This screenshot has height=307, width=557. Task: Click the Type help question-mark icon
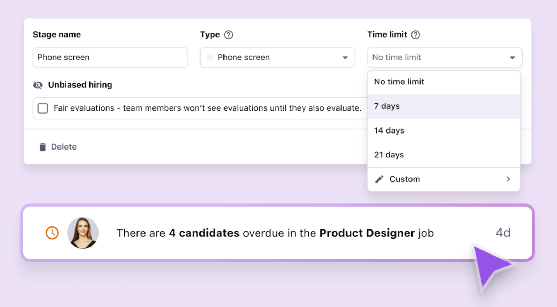[x=228, y=35]
